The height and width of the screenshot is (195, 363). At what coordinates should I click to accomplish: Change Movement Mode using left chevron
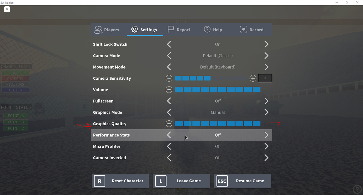coord(169,67)
